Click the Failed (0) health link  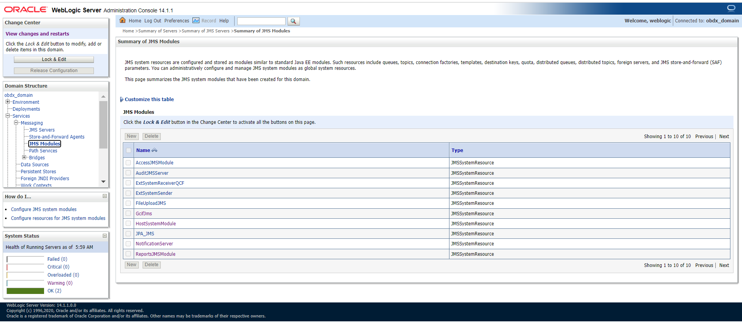point(57,259)
